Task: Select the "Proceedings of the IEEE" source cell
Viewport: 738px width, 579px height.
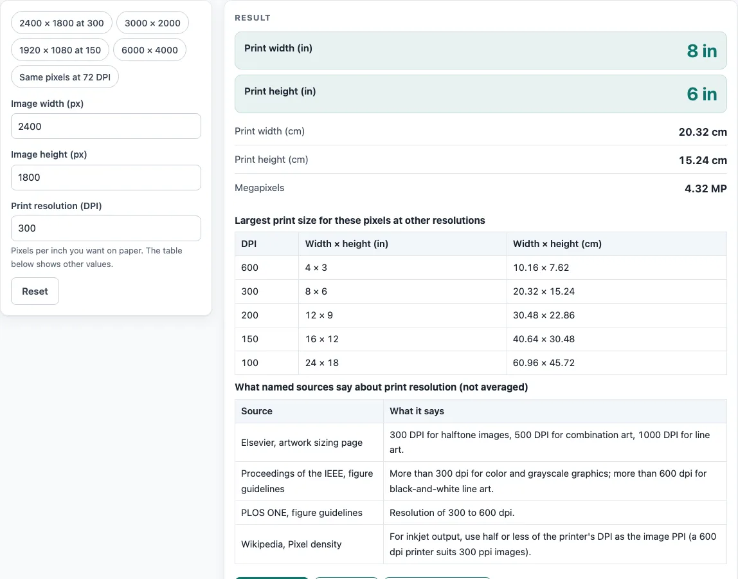Action: point(309,481)
